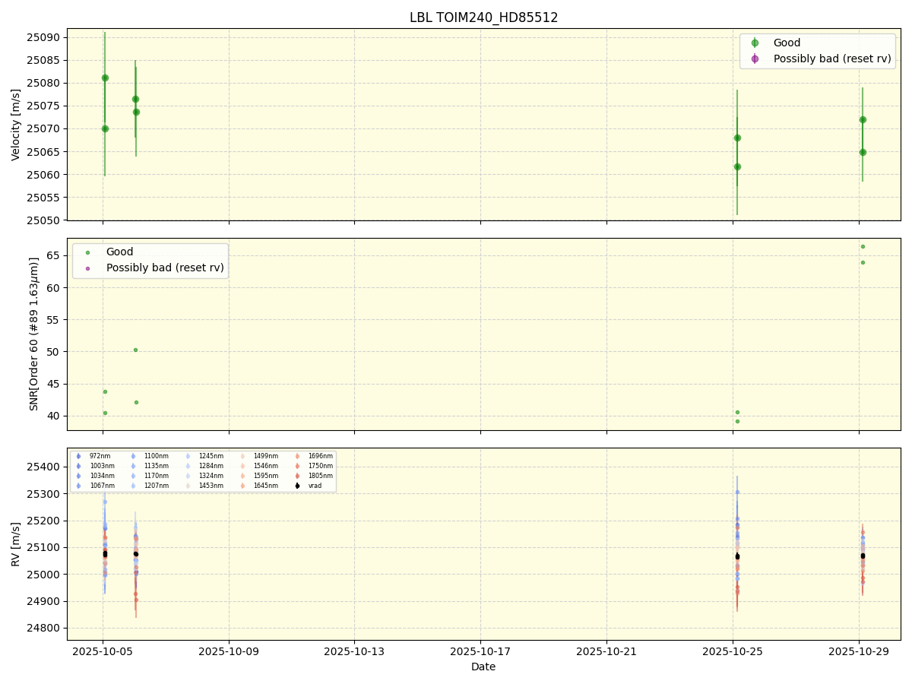Image resolution: width=912 pixels, height=684 pixels.
Task: Click the 24800 tick on the RV axis
Action: [x=45, y=629]
